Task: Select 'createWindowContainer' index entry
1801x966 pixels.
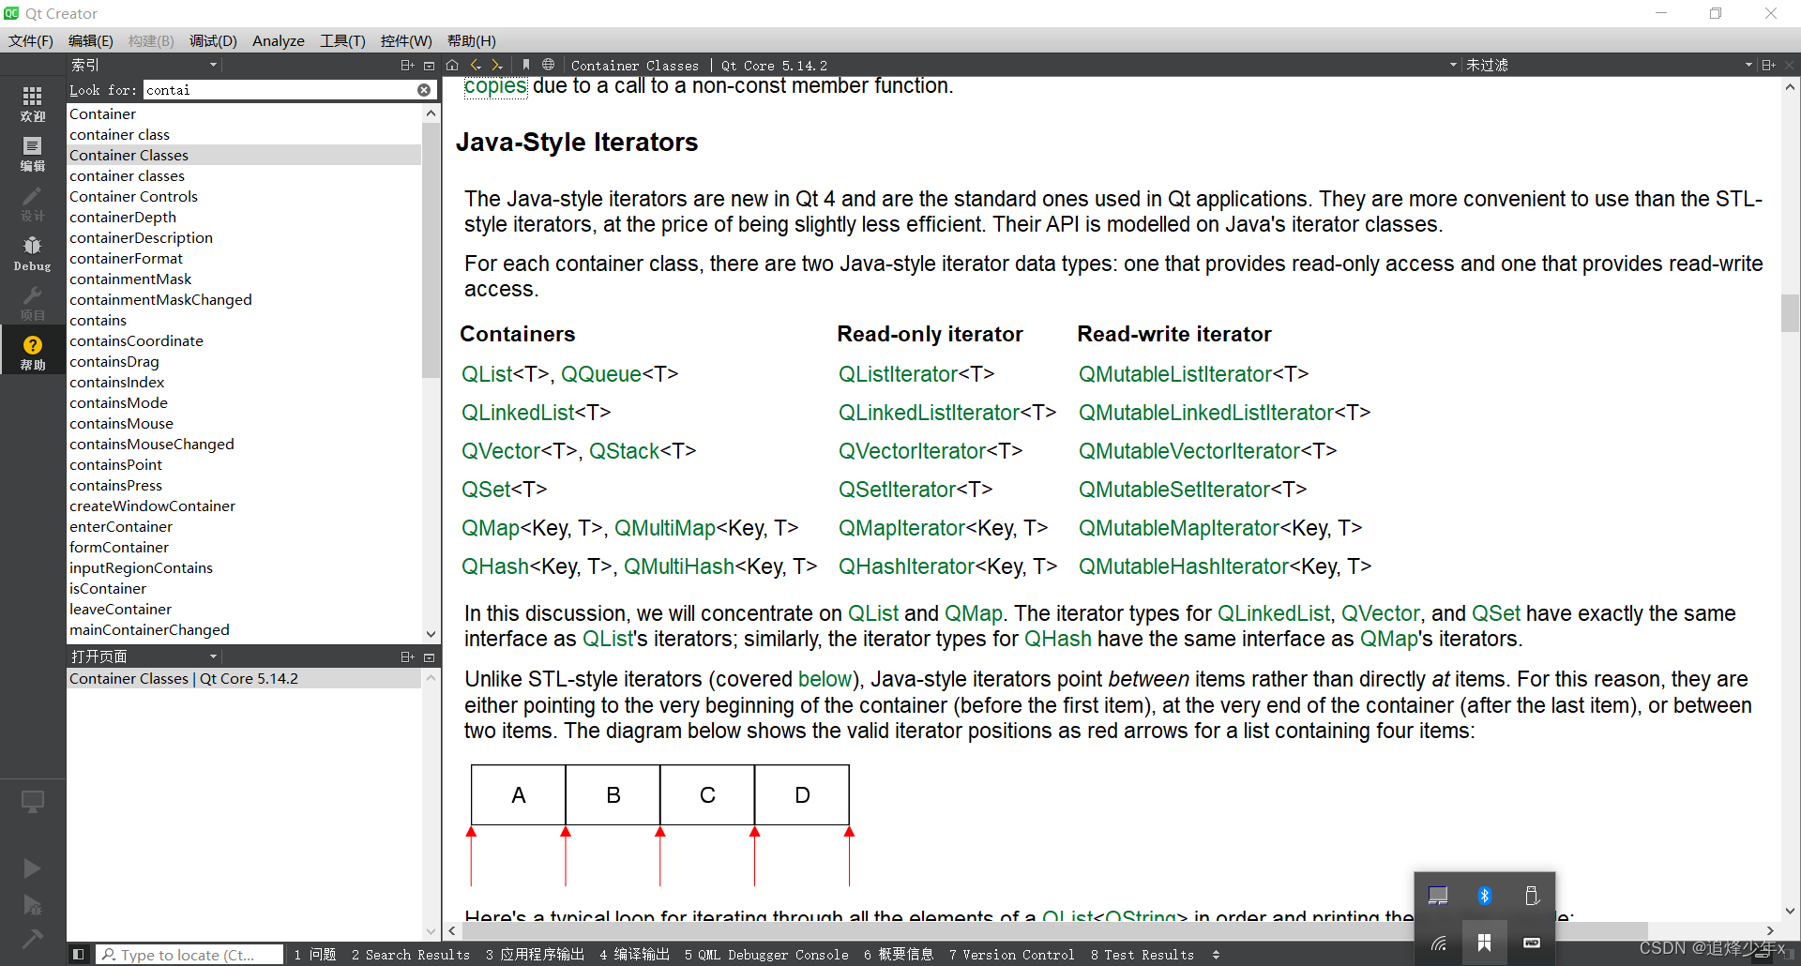Action: tap(244, 506)
